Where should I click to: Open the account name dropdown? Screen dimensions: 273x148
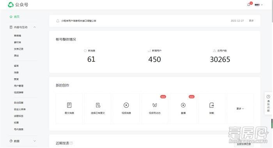point(259,5)
